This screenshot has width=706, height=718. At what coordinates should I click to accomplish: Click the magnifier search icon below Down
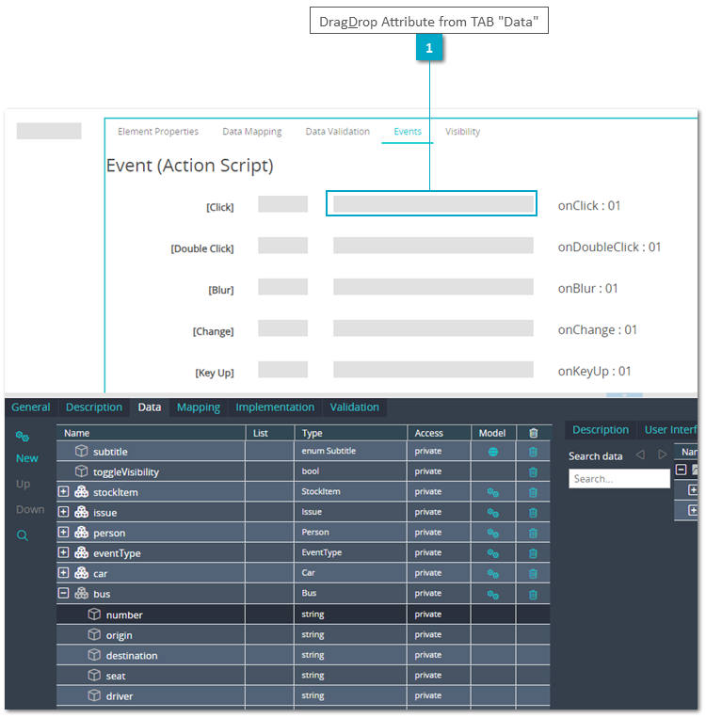click(x=22, y=535)
